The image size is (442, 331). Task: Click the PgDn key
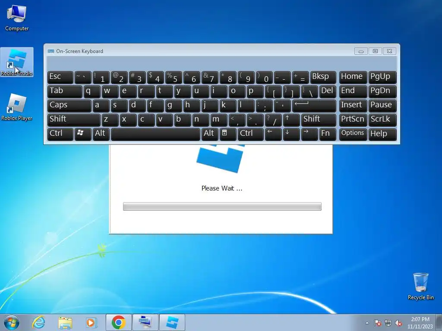382,91
